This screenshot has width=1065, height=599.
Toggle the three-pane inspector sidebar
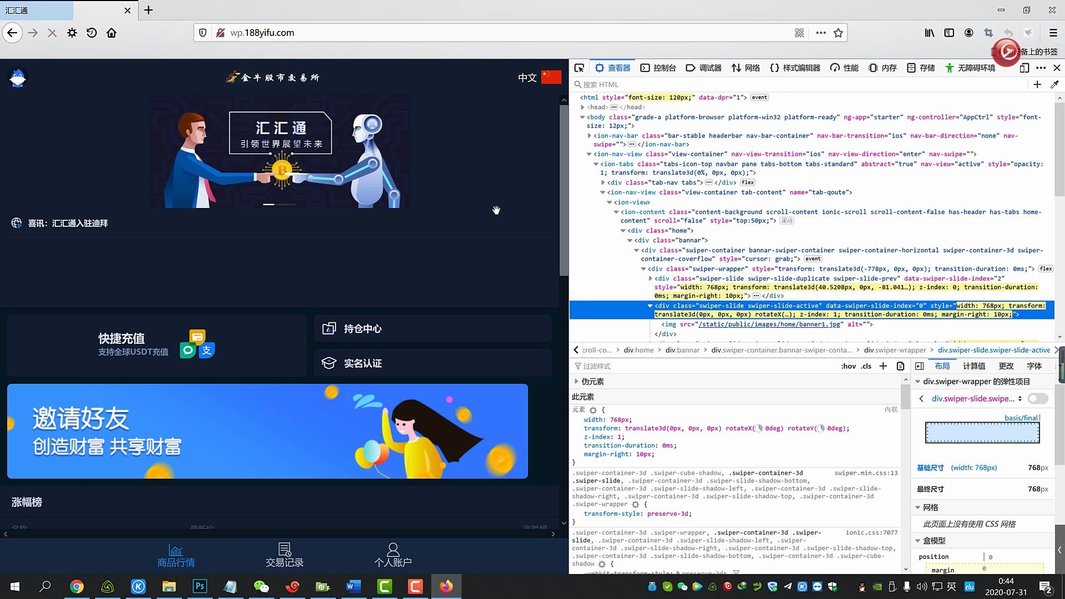(919, 366)
